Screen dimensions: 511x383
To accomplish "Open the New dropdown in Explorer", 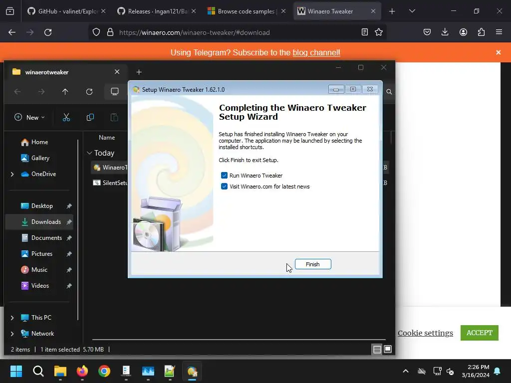I will 29,117.
